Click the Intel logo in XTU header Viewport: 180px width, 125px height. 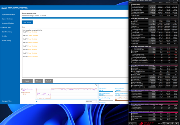pyautogui.click(x=4, y=8)
